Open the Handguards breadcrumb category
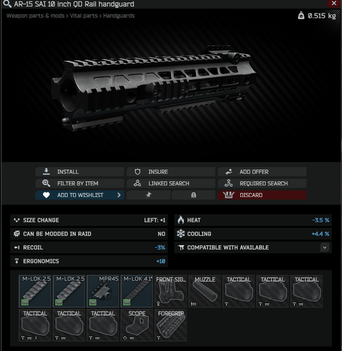Screen dimensions: 342x351 click(119, 16)
